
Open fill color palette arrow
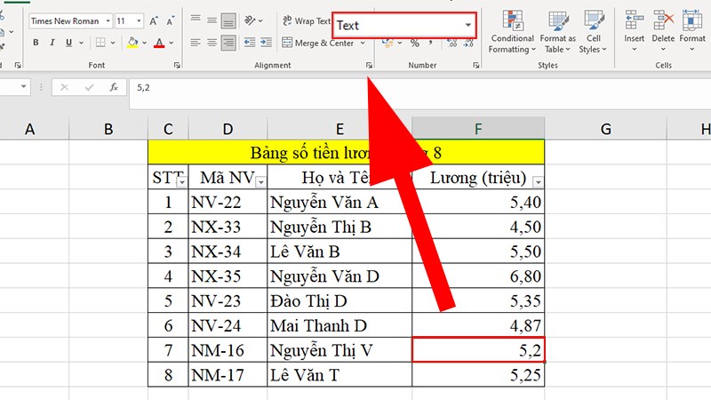point(144,43)
